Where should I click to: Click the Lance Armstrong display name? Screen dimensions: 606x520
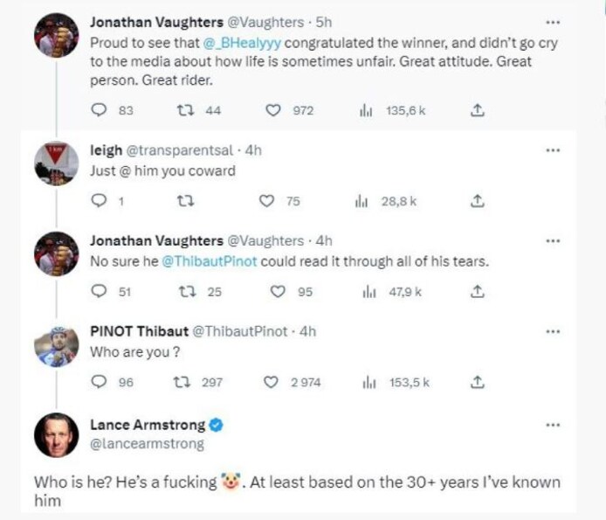tap(148, 426)
